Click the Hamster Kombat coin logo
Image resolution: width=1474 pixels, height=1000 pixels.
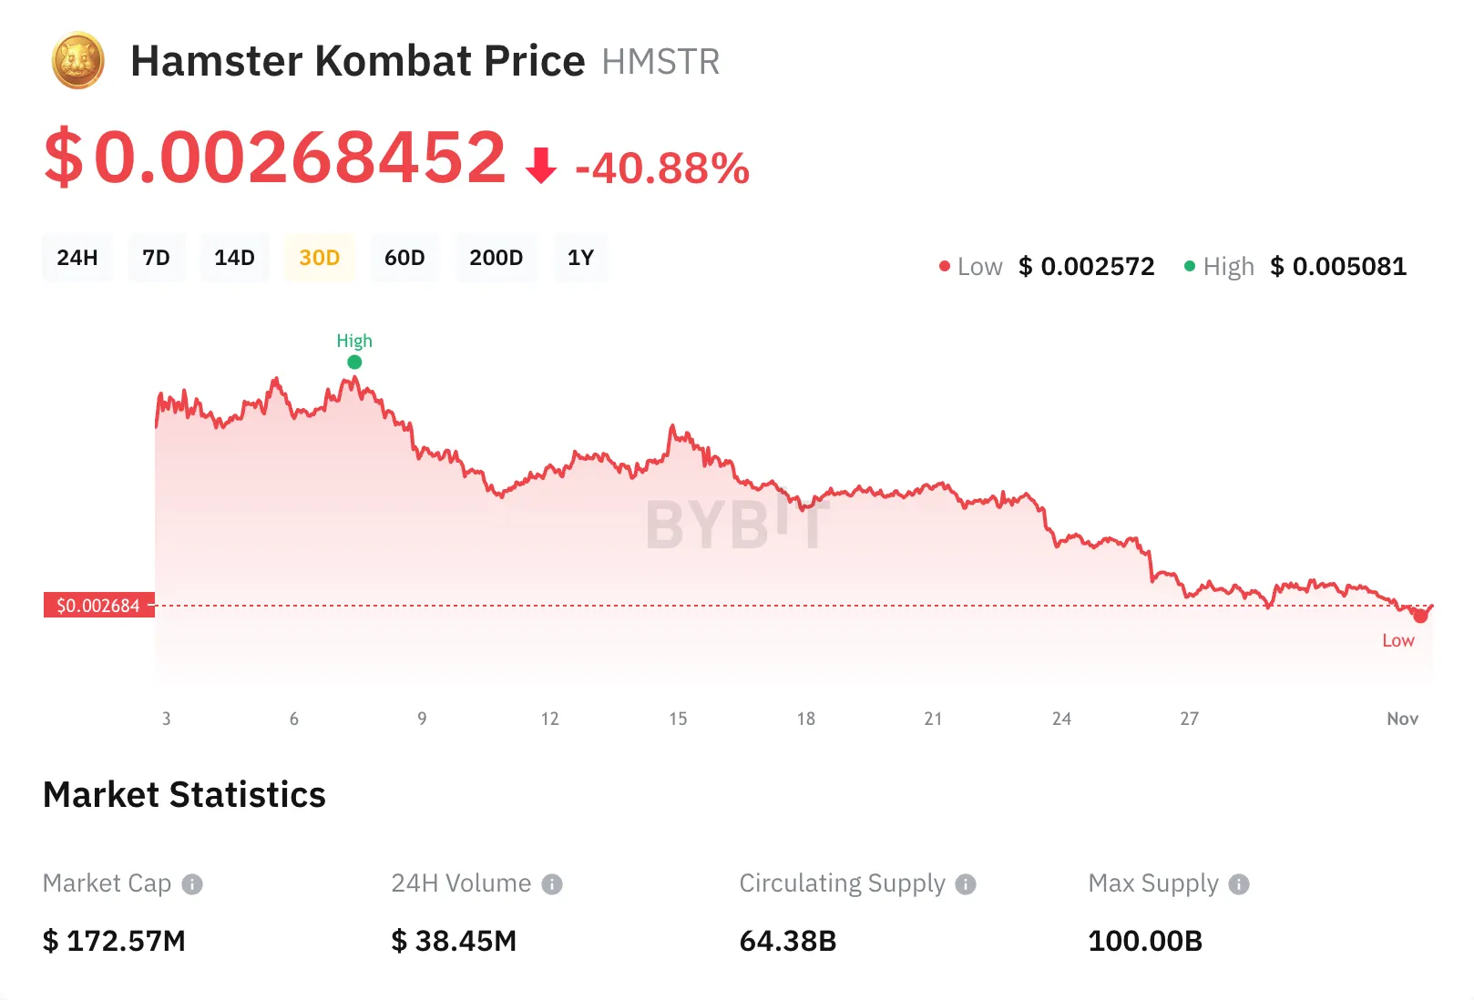[78, 61]
